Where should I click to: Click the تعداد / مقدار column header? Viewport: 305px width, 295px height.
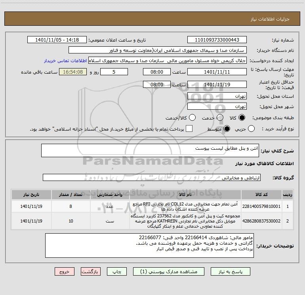click(x=71, y=194)
